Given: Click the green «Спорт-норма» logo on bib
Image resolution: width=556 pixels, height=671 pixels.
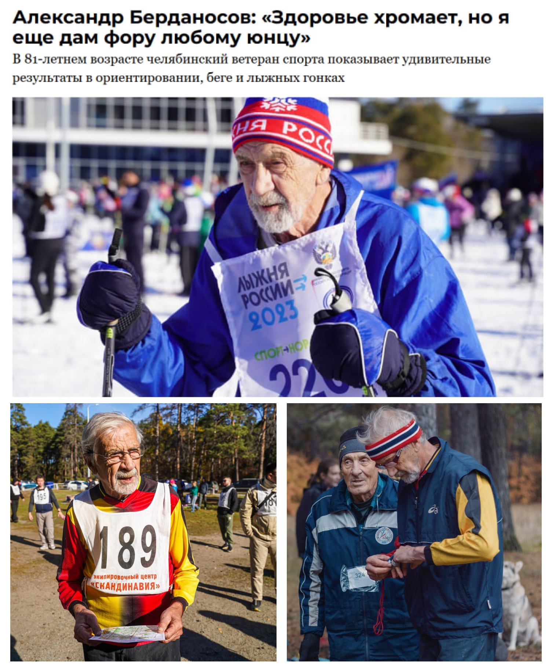Looking at the screenshot, I should (281, 350).
